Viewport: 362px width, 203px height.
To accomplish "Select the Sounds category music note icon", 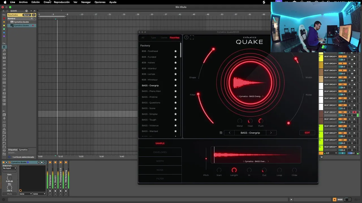I will [x=4, y=50].
